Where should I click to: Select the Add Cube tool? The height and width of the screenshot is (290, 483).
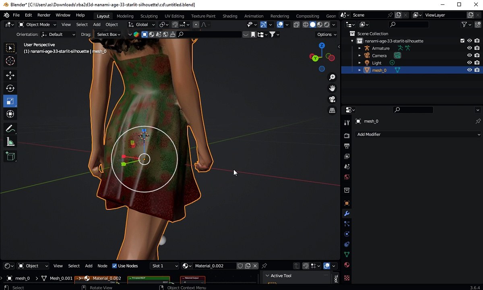pyautogui.click(x=10, y=156)
